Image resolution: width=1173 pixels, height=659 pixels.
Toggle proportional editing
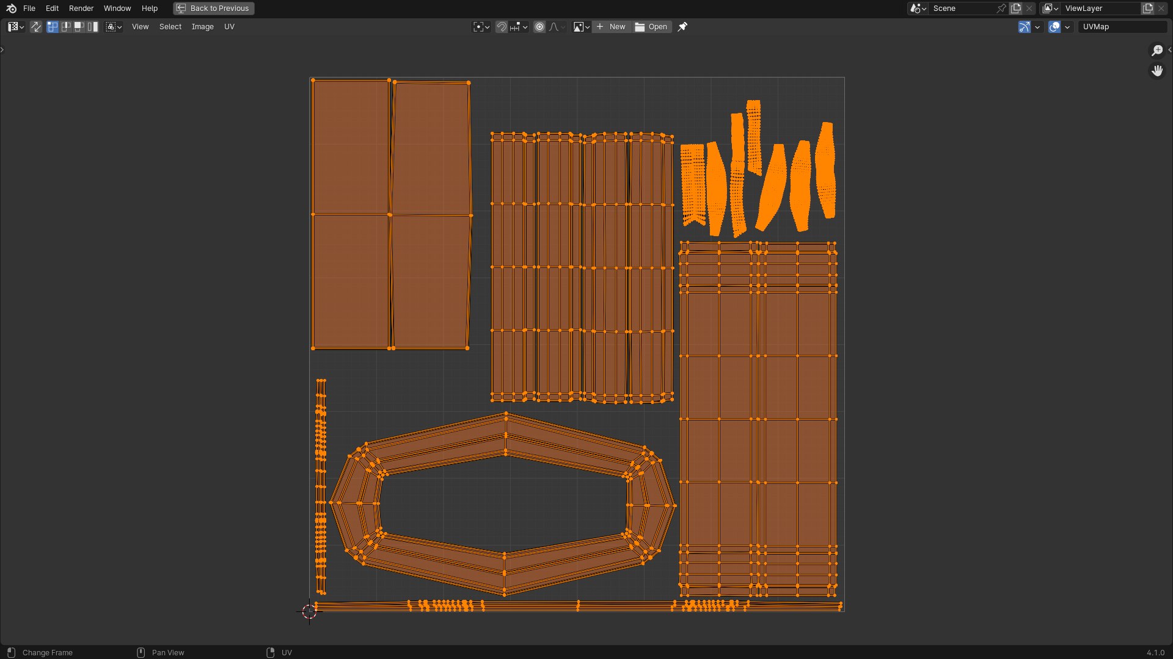[539, 27]
